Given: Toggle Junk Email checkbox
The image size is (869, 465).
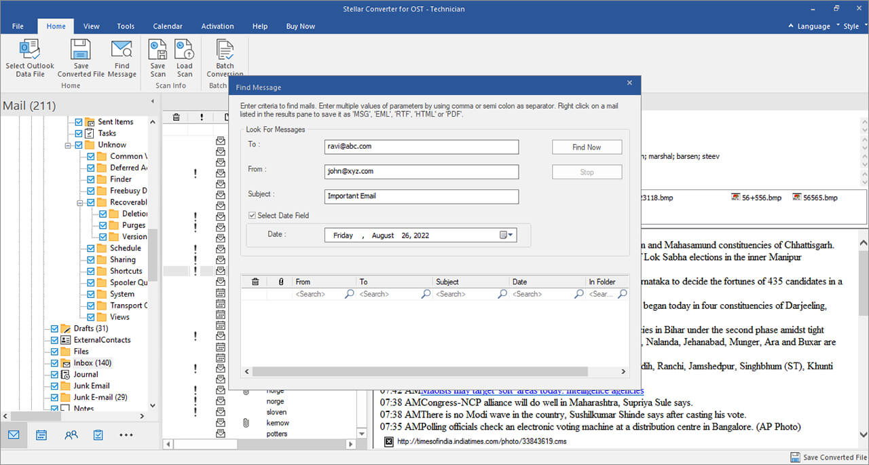Looking at the screenshot, I should point(55,386).
